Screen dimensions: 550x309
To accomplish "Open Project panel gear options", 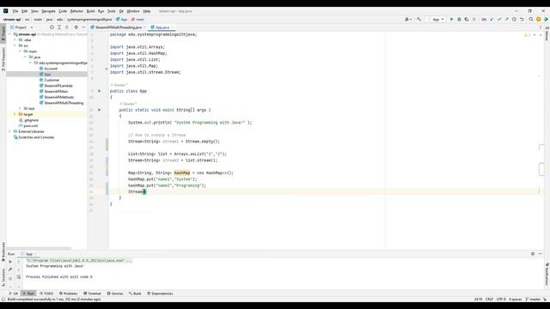I will [x=76, y=27].
